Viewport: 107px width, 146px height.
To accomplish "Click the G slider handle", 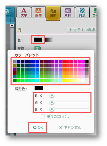I will (52, 102).
